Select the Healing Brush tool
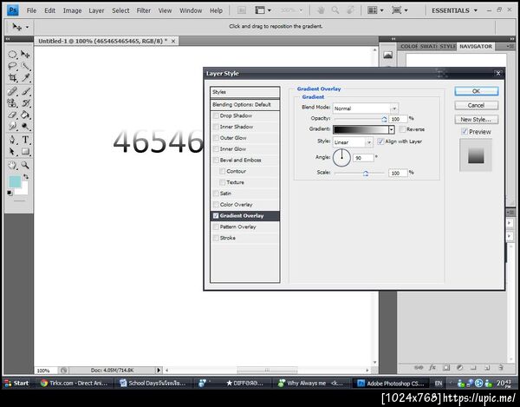The height and width of the screenshot is (407, 520). tap(12, 91)
